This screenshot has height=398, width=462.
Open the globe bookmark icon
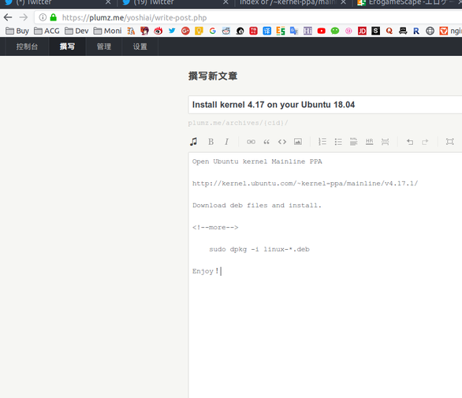pos(430,31)
